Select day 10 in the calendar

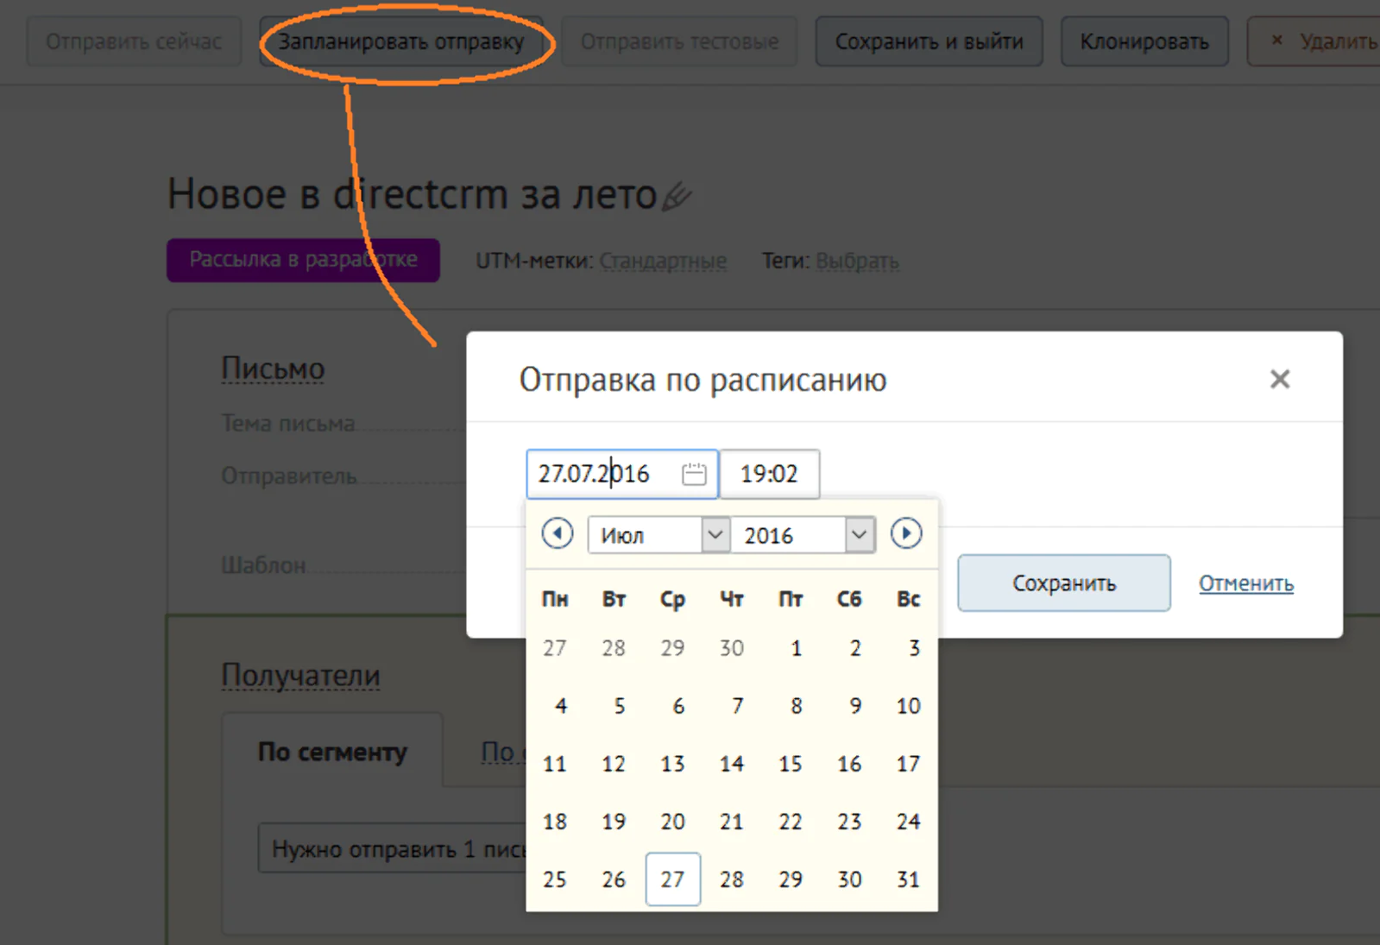tap(908, 706)
